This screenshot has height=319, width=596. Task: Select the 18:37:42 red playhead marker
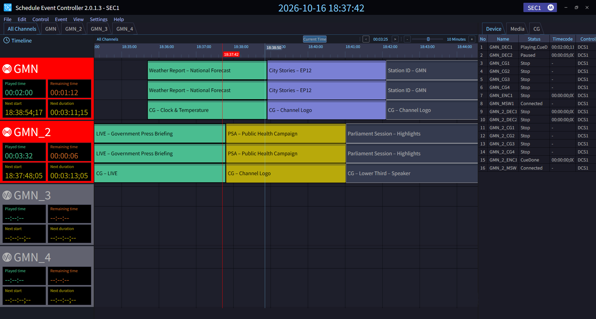pos(231,54)
